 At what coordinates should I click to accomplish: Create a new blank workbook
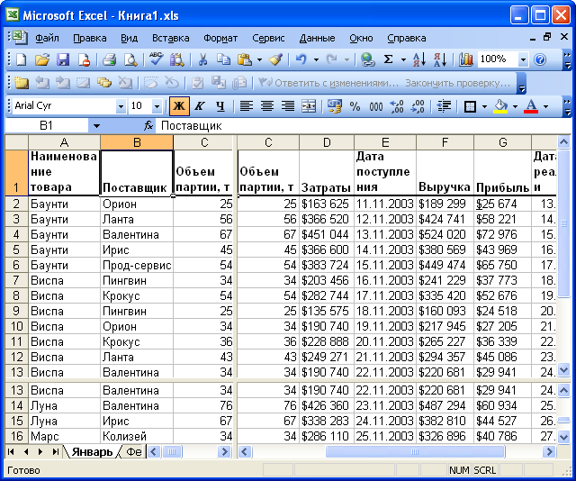[21, 59]
